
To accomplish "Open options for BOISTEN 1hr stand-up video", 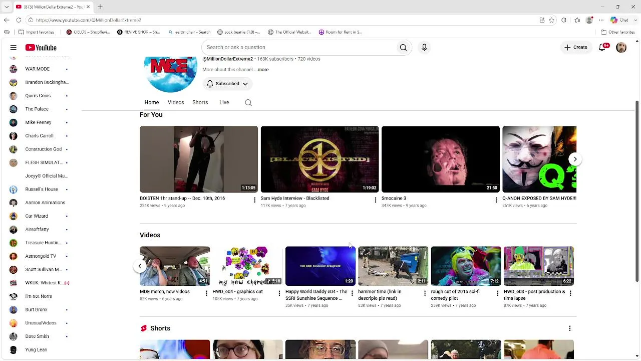I will [254, 200].
